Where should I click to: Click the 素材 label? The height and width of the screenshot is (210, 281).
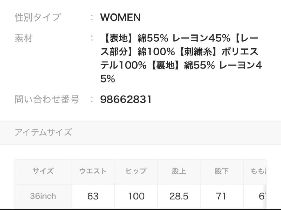click(x=24, y=38)
